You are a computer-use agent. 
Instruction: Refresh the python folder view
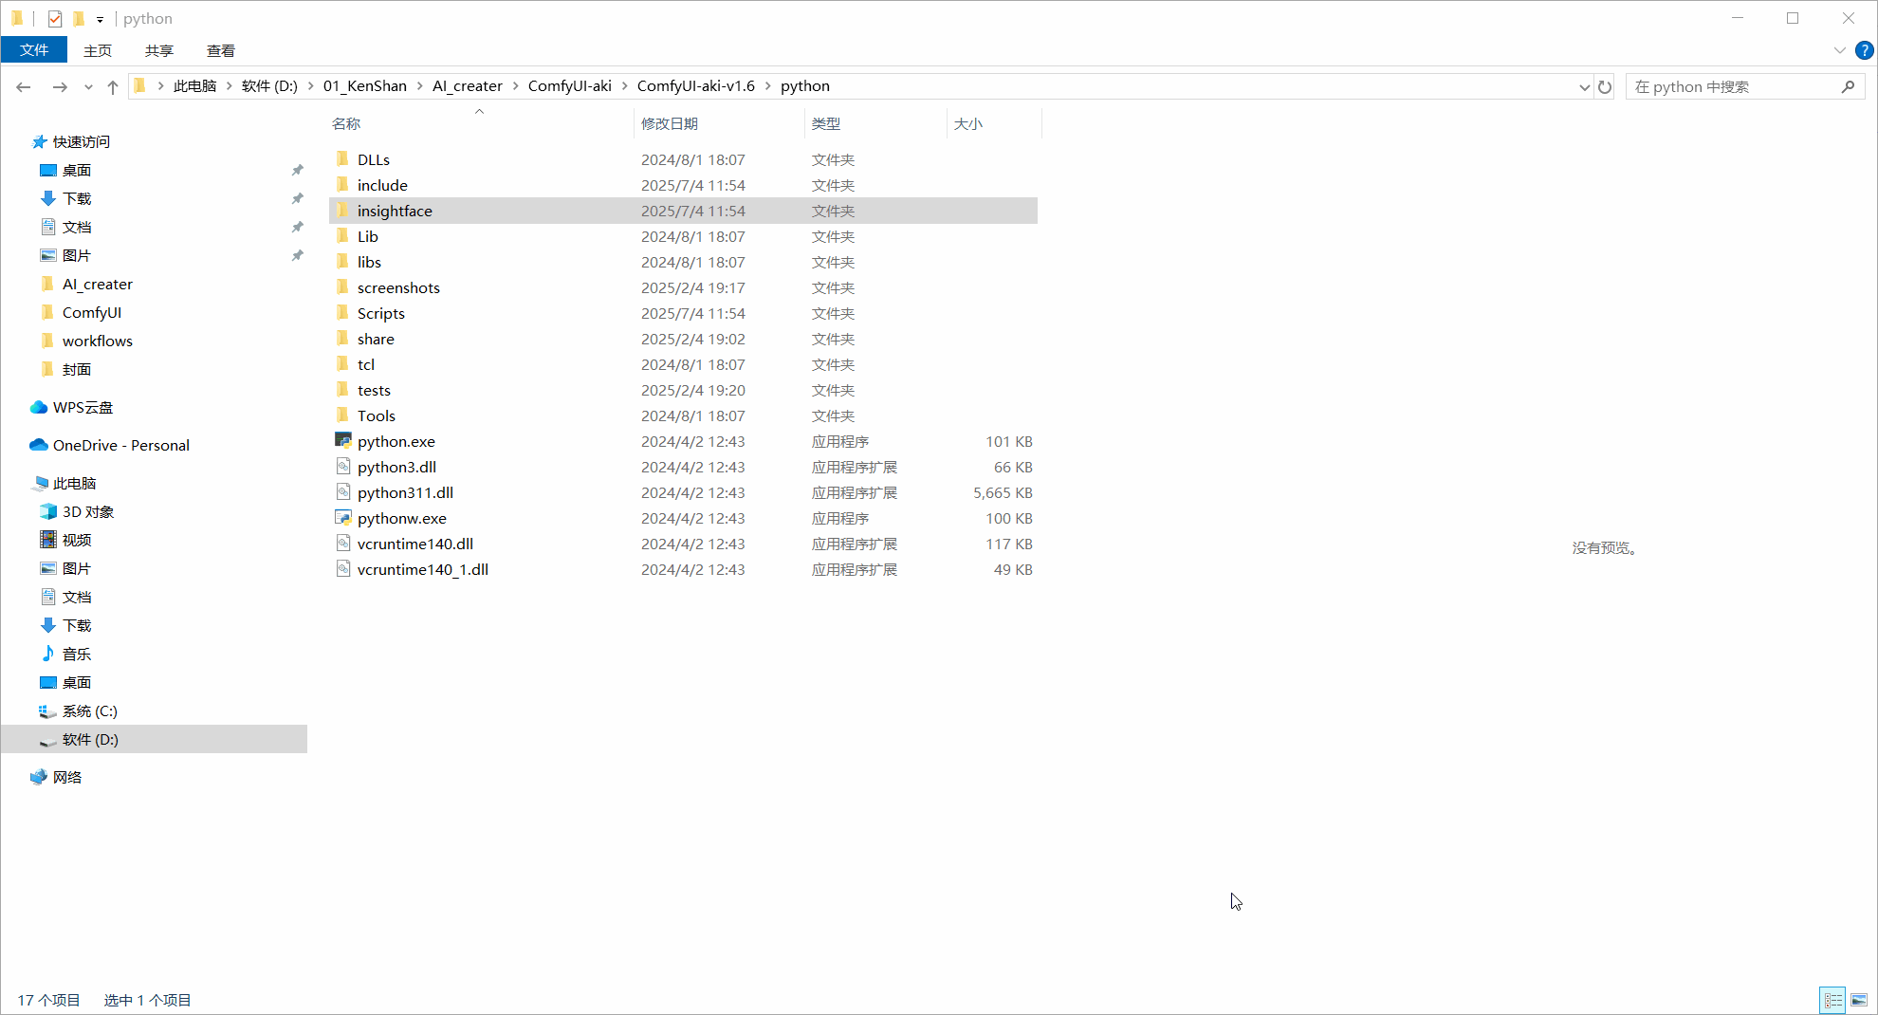(1605, 87)
